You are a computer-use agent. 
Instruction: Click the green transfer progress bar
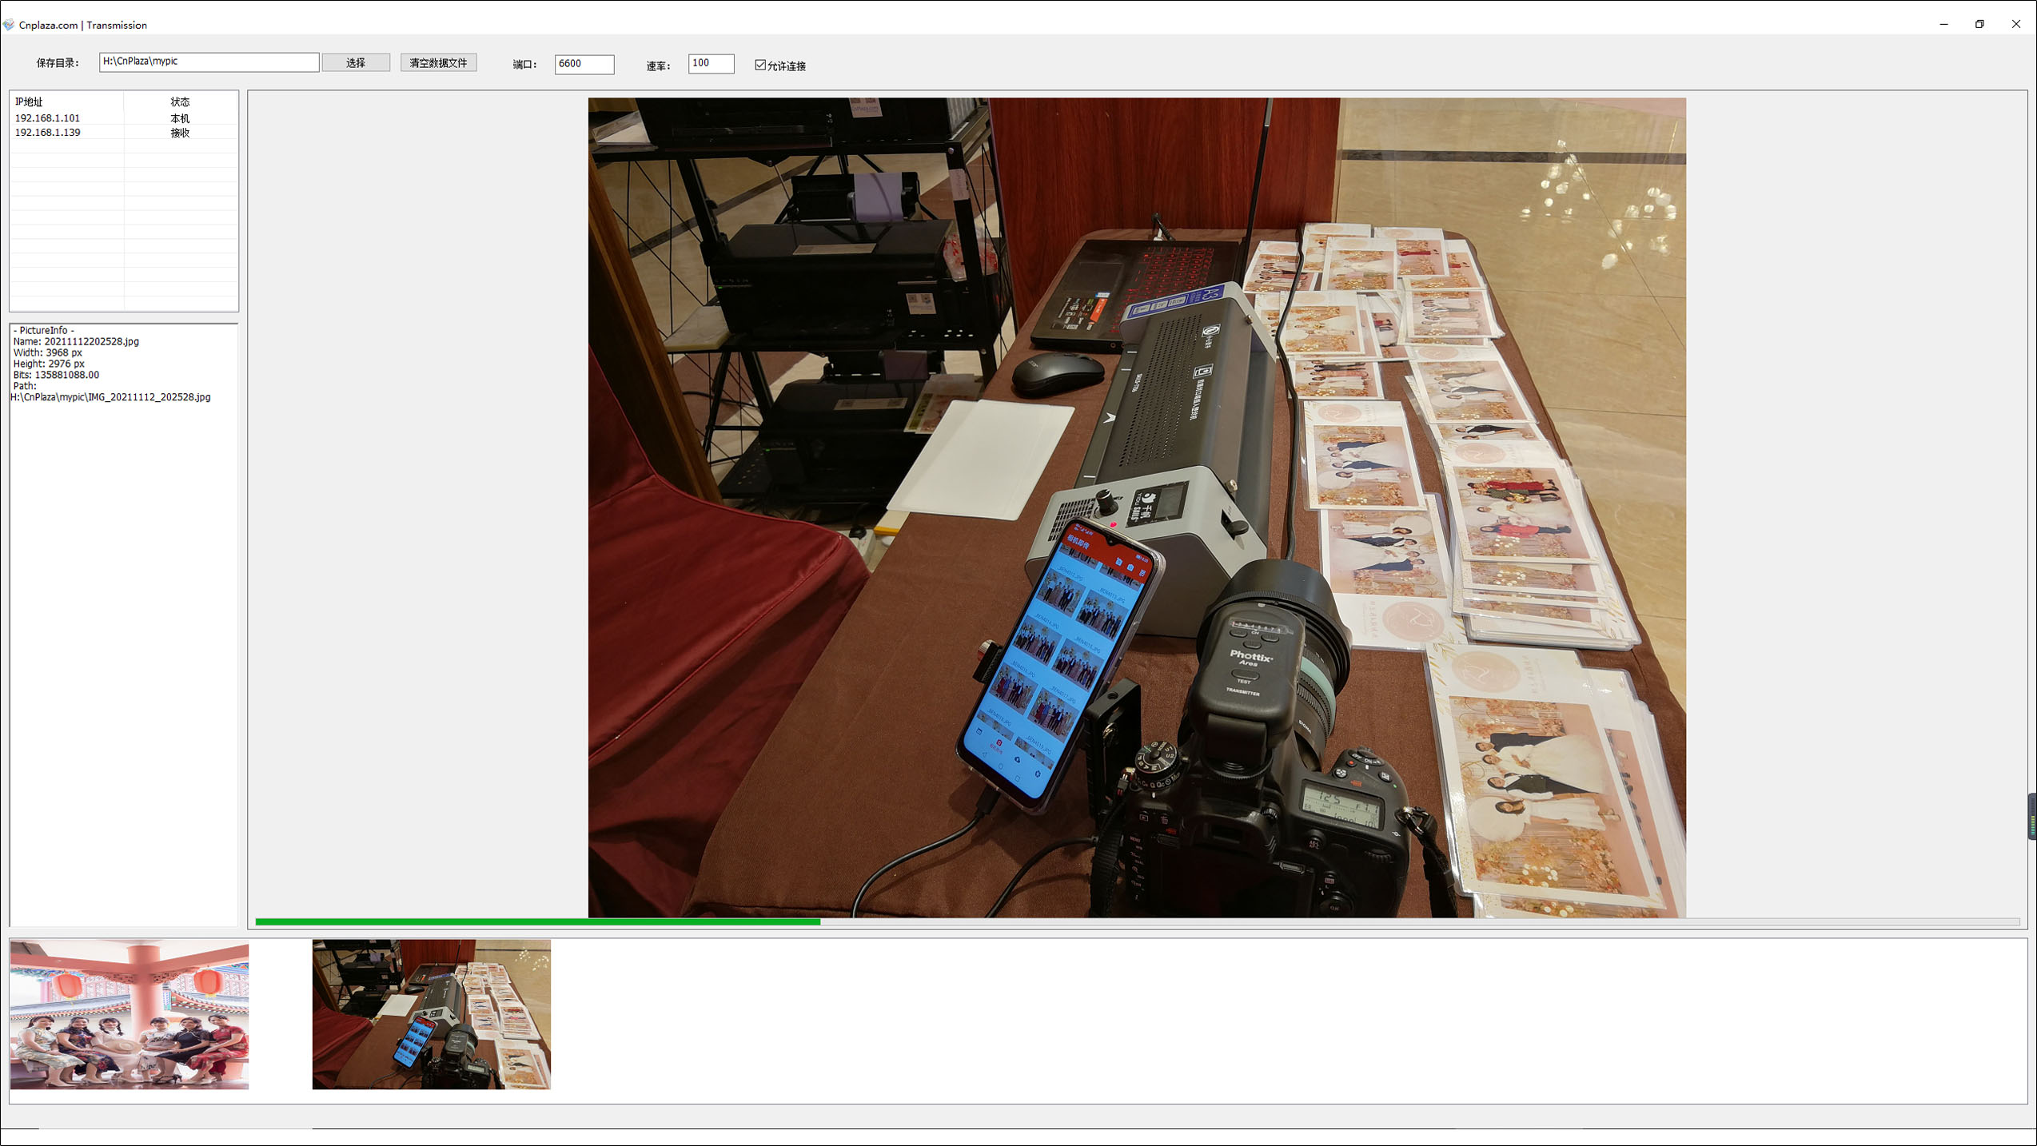[x=537, y=922]
